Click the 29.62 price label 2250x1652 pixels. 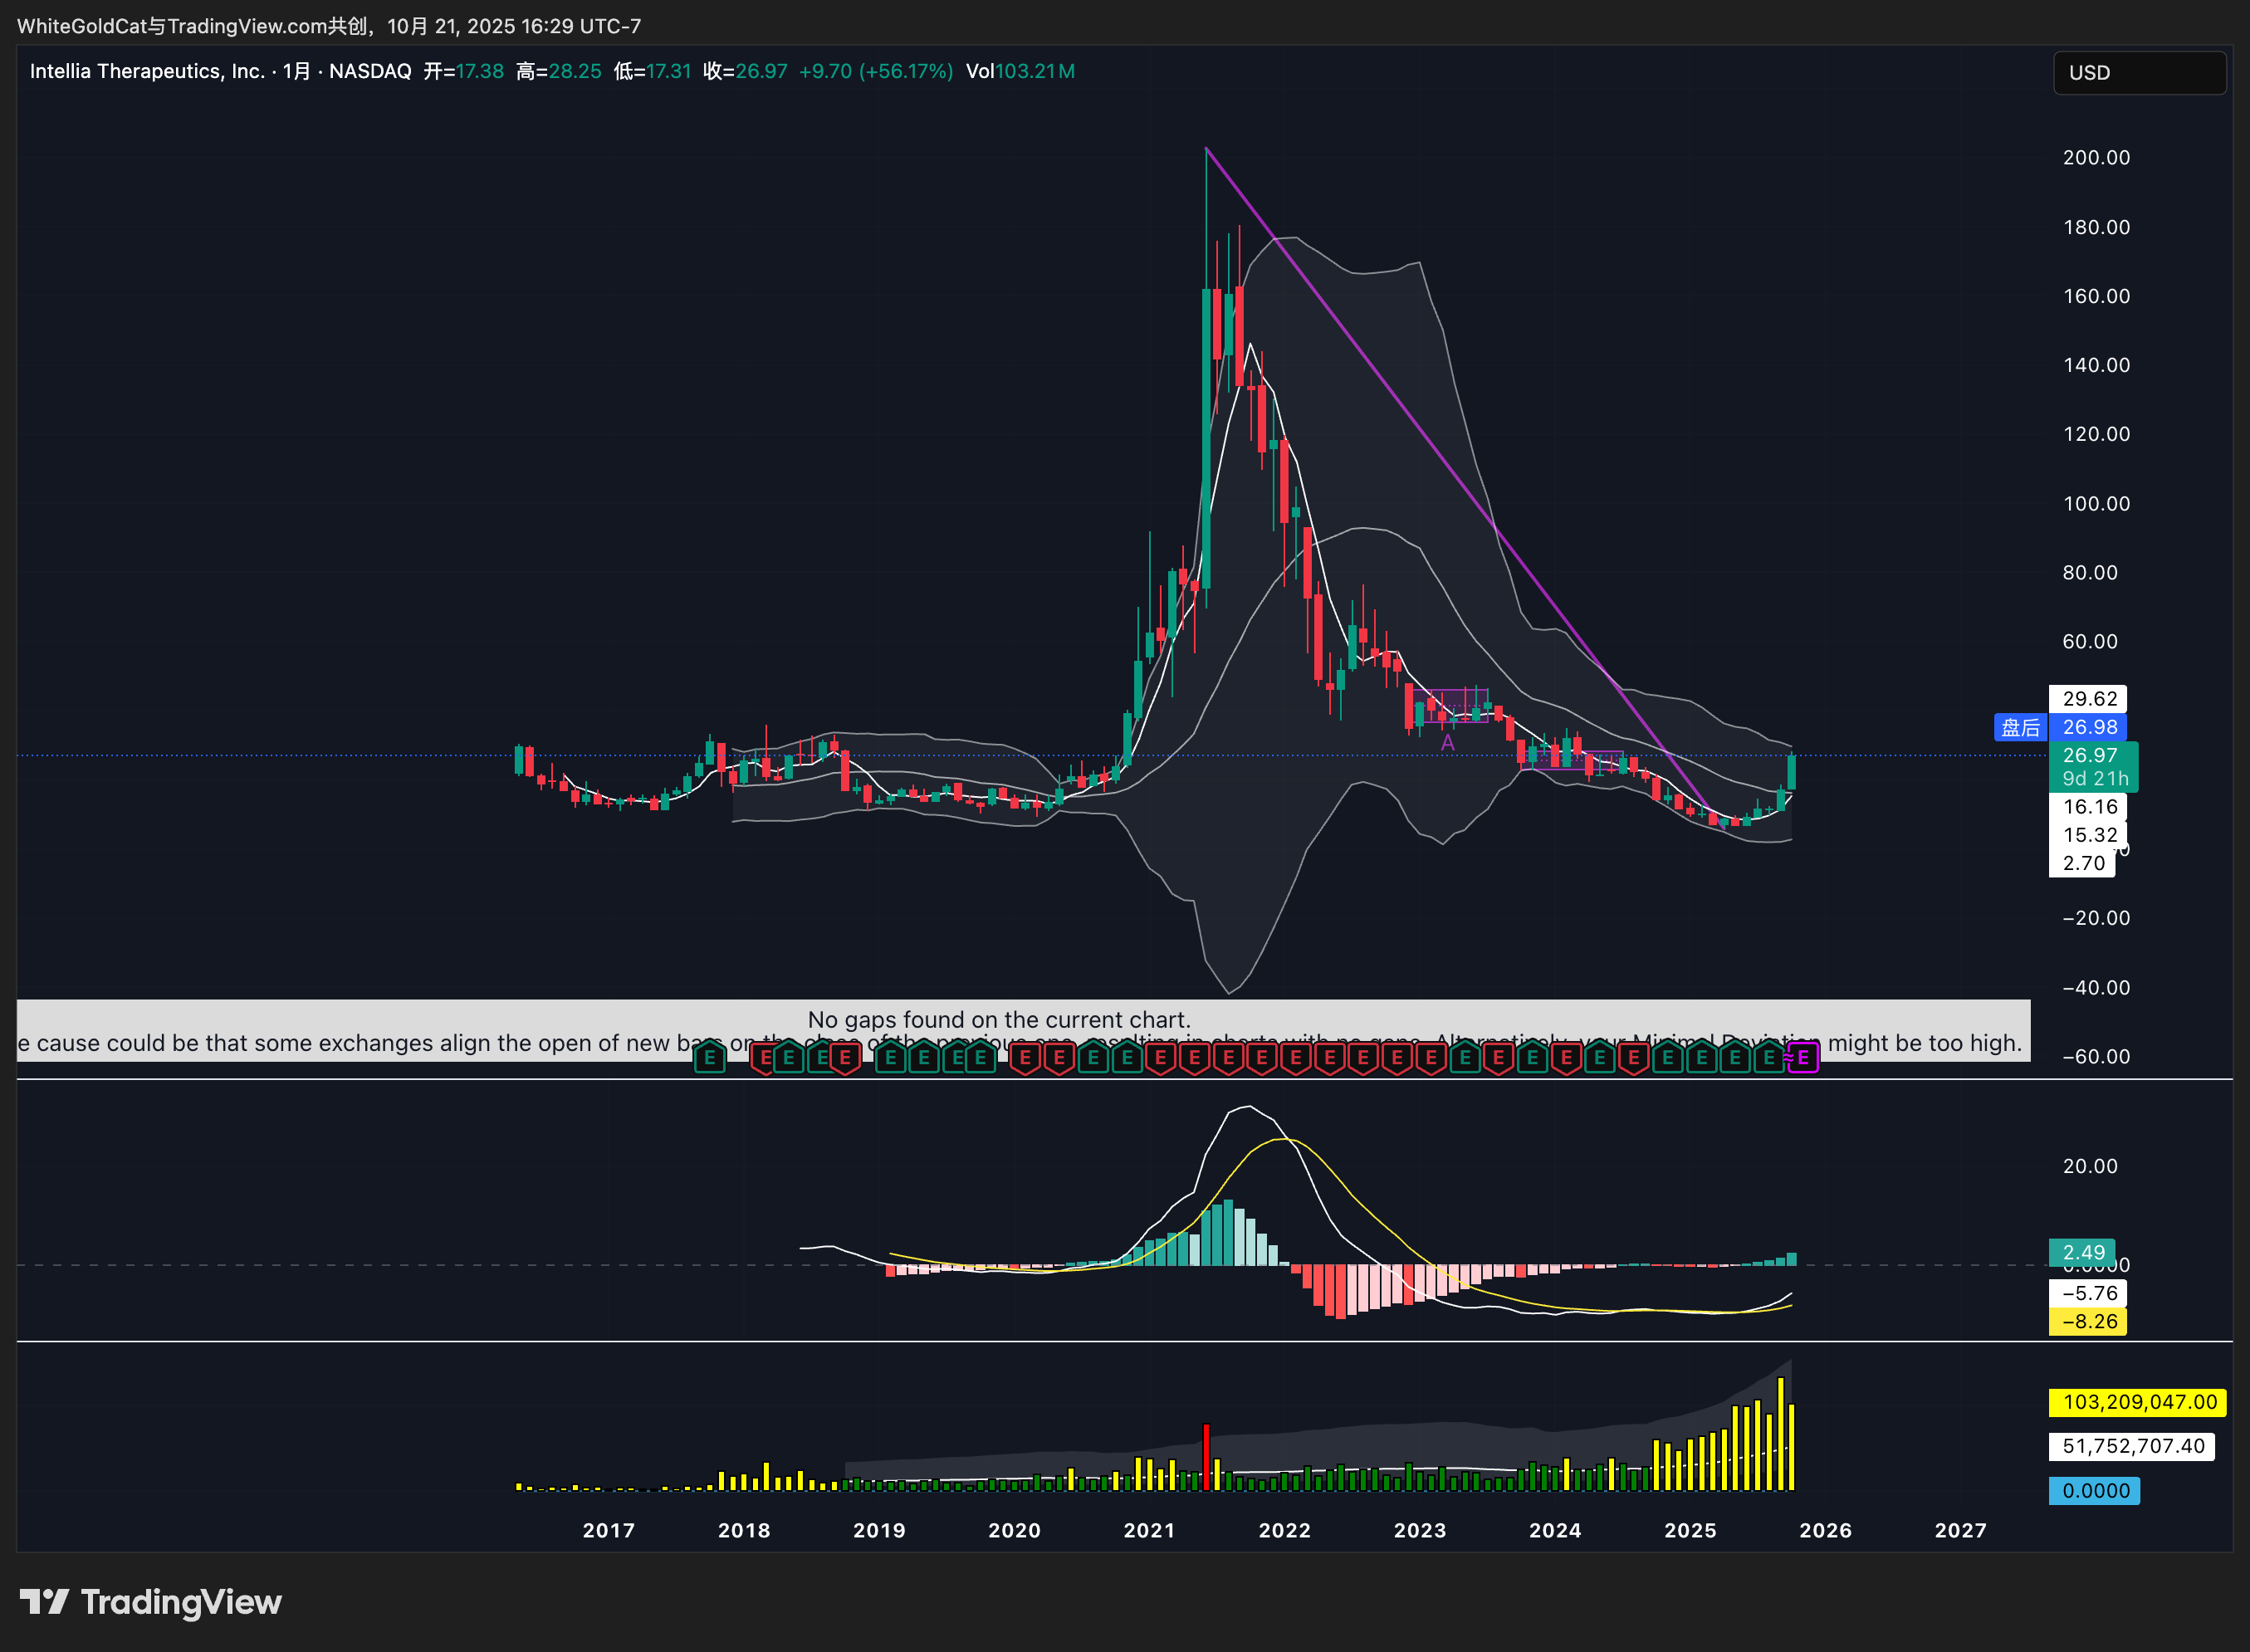[x=2089, y=698]
